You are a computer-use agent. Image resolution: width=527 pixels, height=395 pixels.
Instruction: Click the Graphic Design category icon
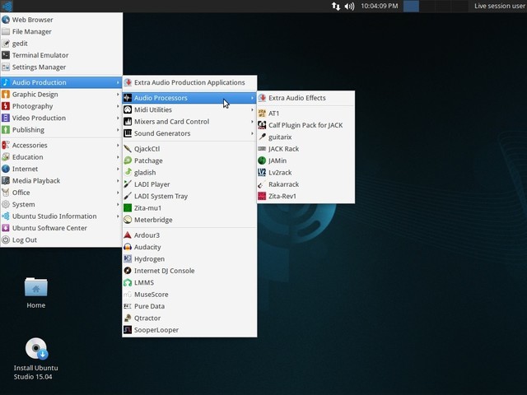click(x=6, y=95)
